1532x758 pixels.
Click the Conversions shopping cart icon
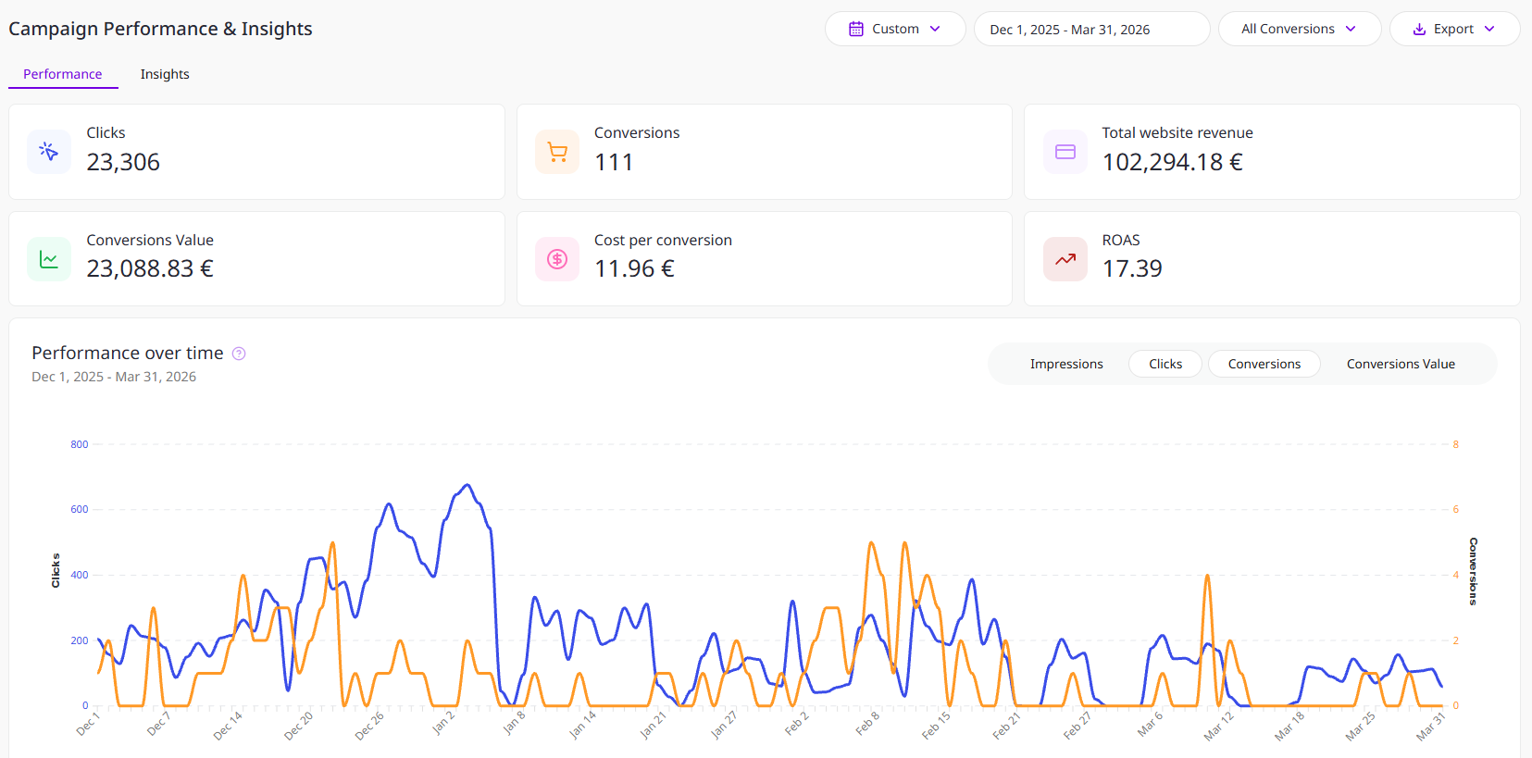click(x=557, y=152)
